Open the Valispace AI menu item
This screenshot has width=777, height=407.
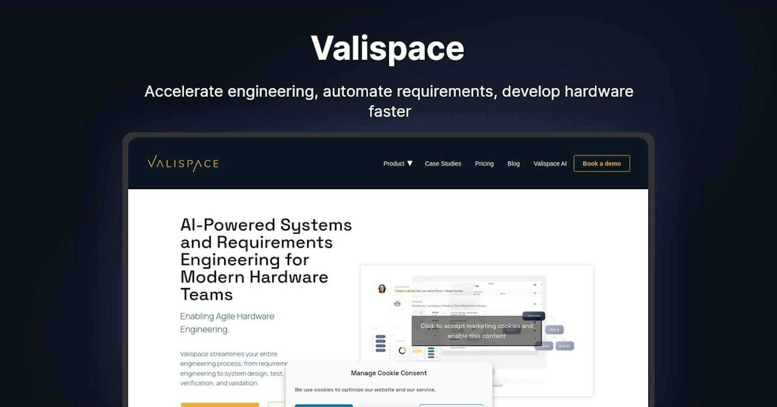click(x=550, y=164)
